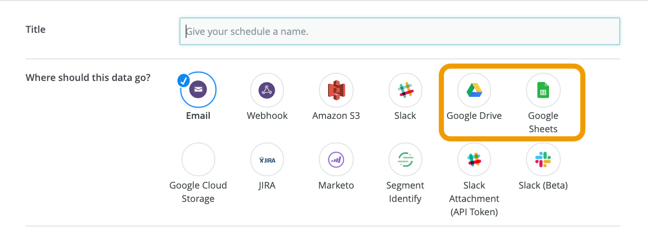Choose the Webhook destination icon
The width and height of the screenshot is (650, 227).
pyautogui.click(x=267, y=90)
